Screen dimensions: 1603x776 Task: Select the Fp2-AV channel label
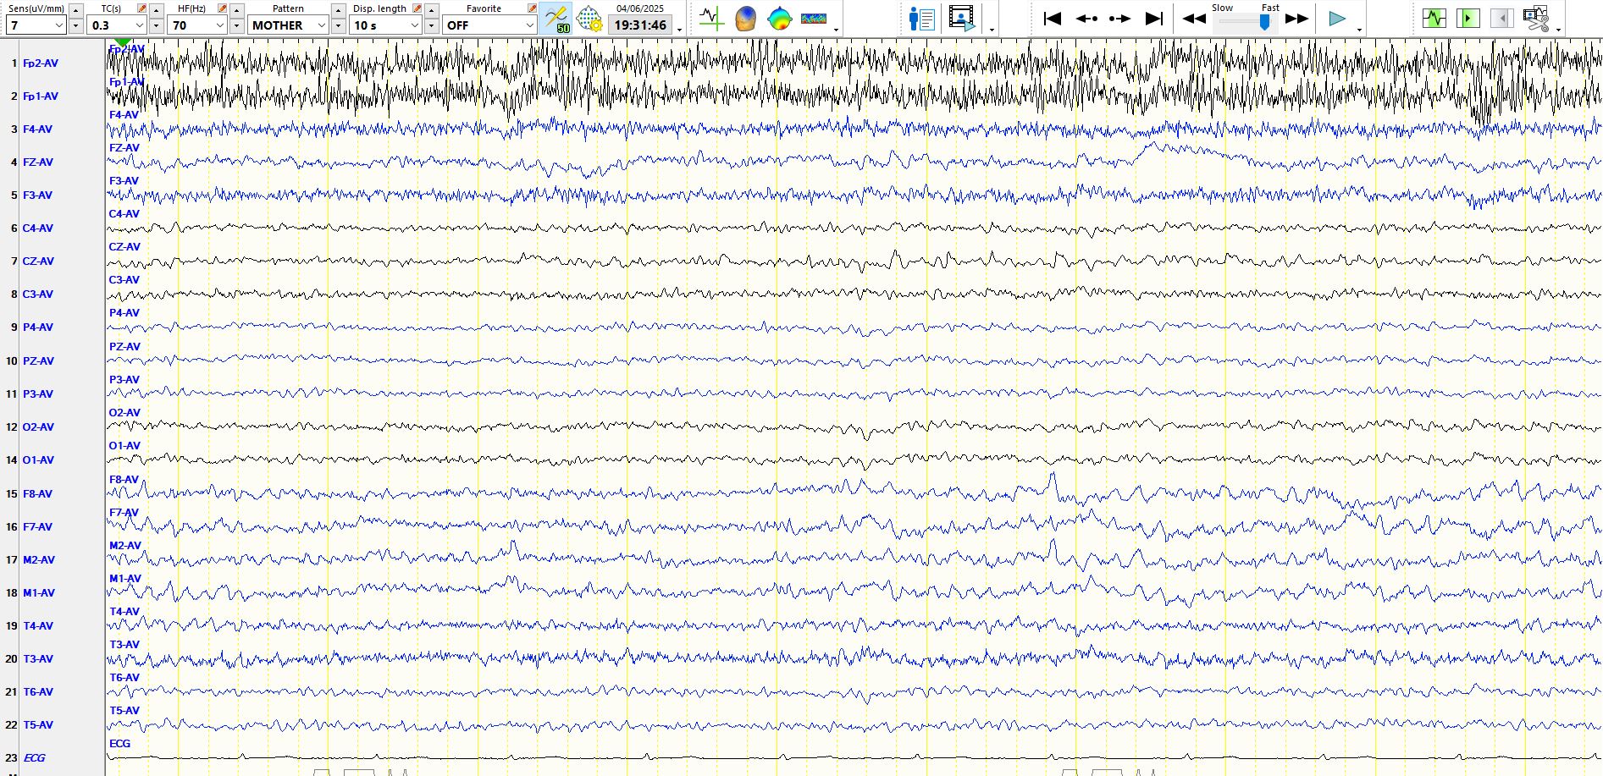(x=40, y=63)
